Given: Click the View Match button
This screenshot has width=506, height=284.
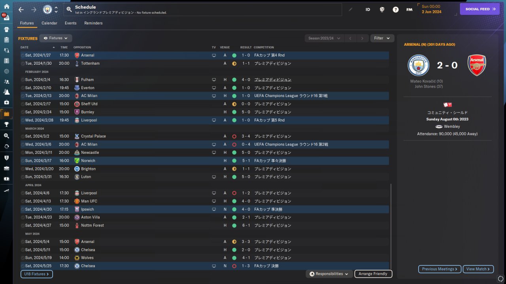Looking at the screenshot, I should (x=478, y=269).
